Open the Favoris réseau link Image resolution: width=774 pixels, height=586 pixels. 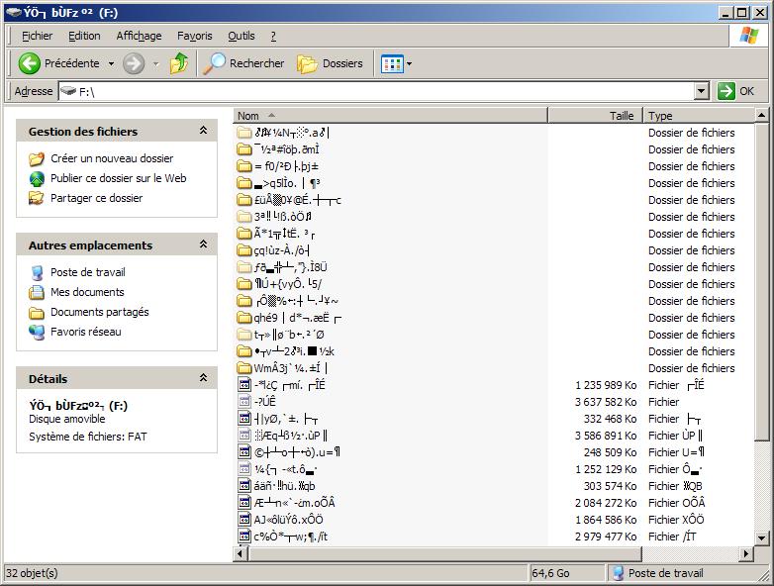click(x=86, y=332)
